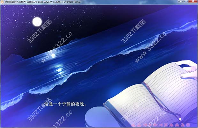This screenshot has height=128, width=198.
Task: Click the white diamond continue indicator
Action: click(x=180, y=119)
